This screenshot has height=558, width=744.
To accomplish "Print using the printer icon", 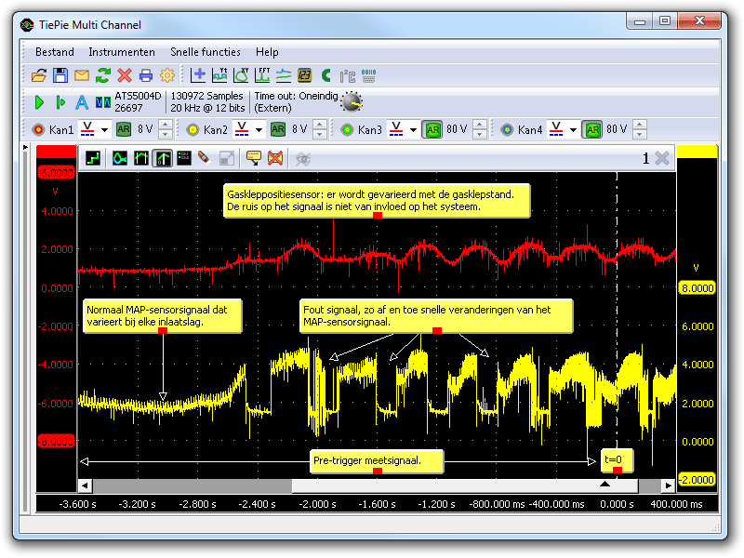I will (146, 75).
